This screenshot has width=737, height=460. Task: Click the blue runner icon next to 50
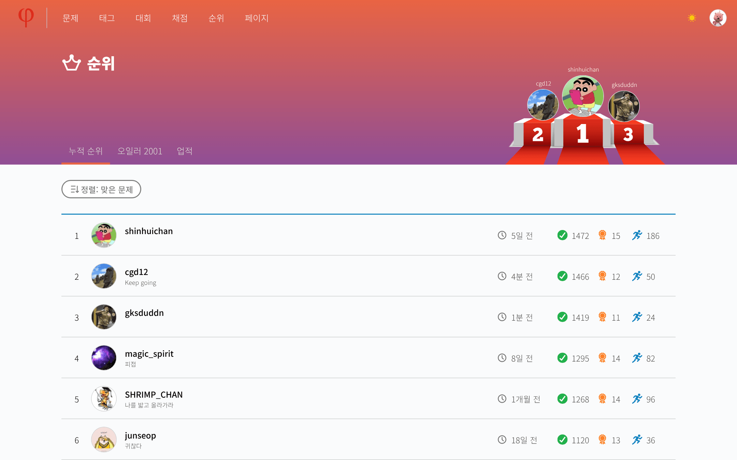coord(637,276)
